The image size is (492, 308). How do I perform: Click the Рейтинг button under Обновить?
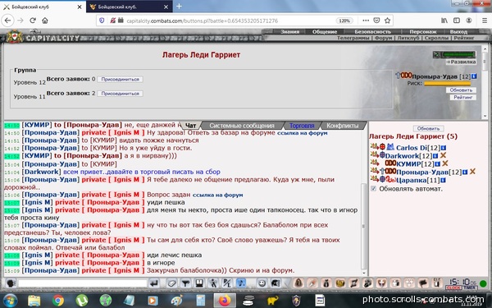click(462, 97)
